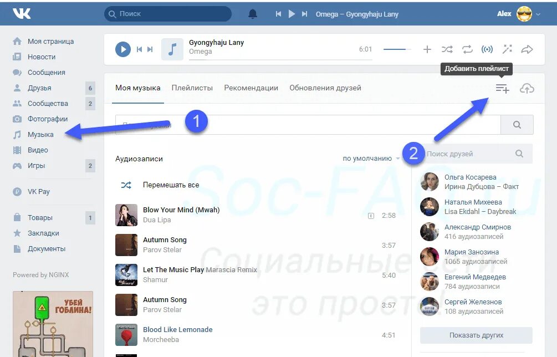This screenshot has width=557, height=357.
Task: Open the Моя музыка tab
Action: (x=138, y=88)
